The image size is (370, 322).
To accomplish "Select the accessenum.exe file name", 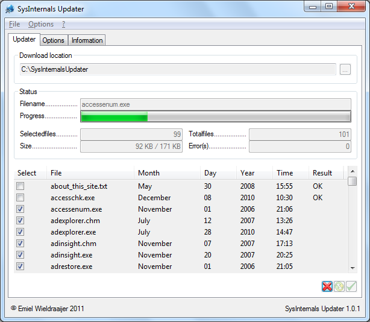I will coord(76,209).
